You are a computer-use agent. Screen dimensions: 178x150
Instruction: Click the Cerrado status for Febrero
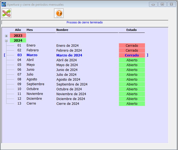coord(132,51)
